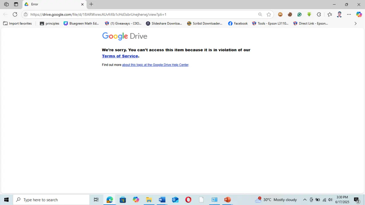Restore down the browser window
365x205 pixels.
point(346,4)
